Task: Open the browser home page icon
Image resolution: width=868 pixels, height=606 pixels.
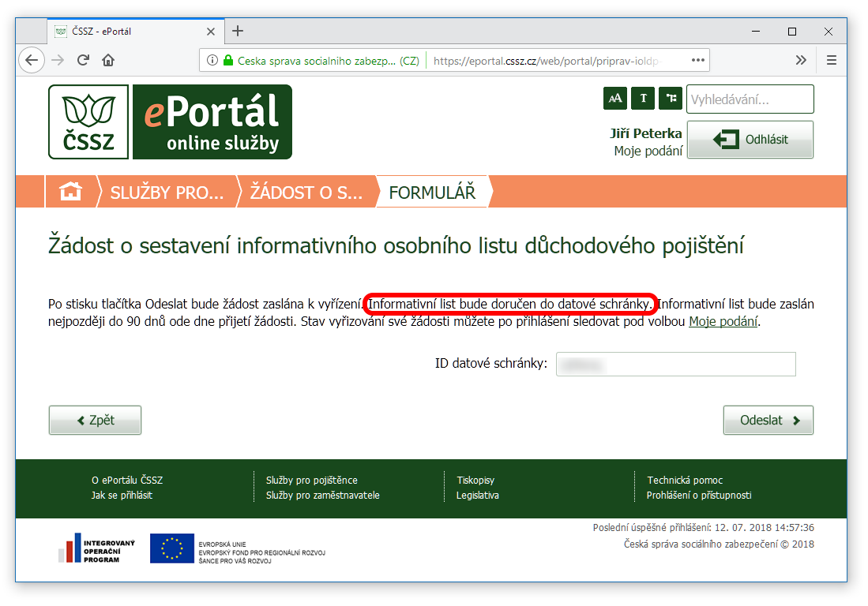Action: (x=108, y=60)
